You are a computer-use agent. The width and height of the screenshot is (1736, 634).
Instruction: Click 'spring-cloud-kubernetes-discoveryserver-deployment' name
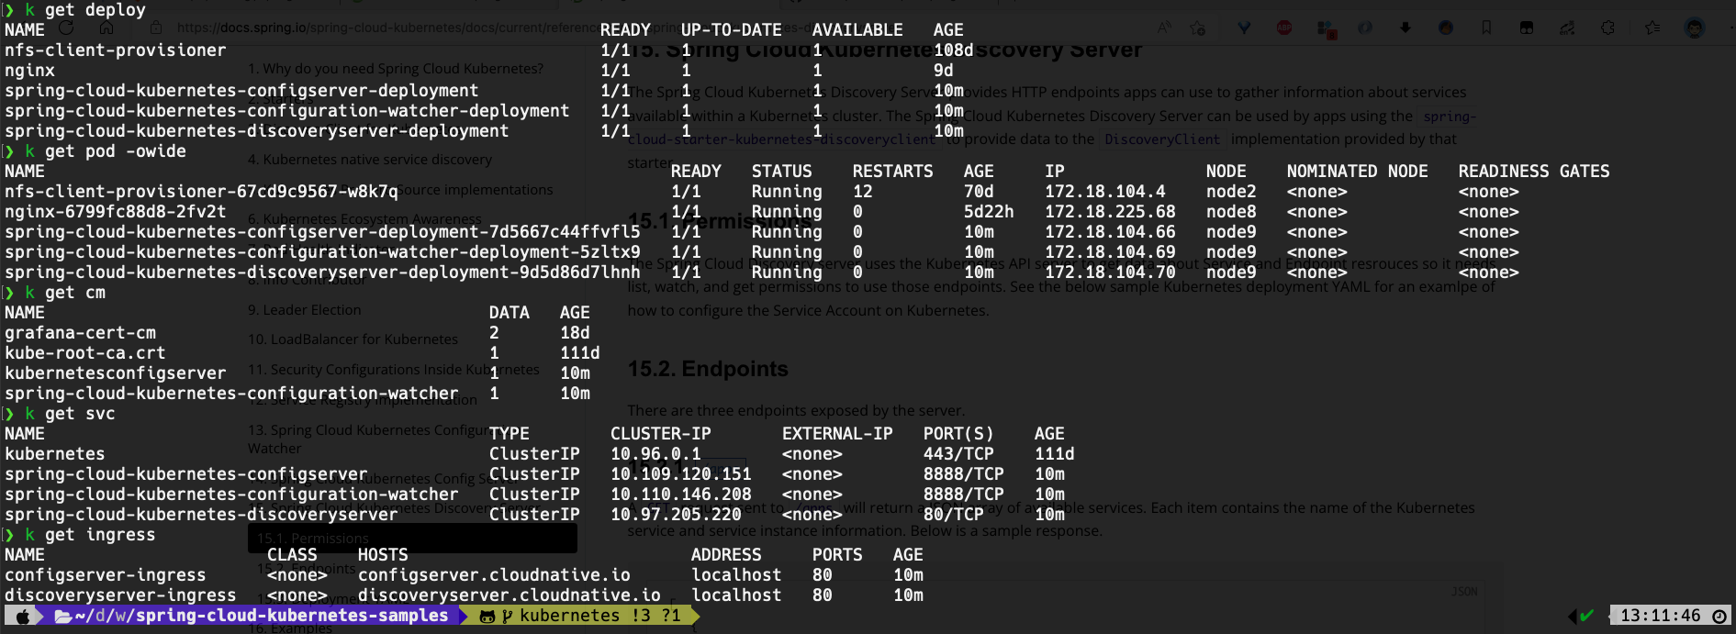(256, 131)
